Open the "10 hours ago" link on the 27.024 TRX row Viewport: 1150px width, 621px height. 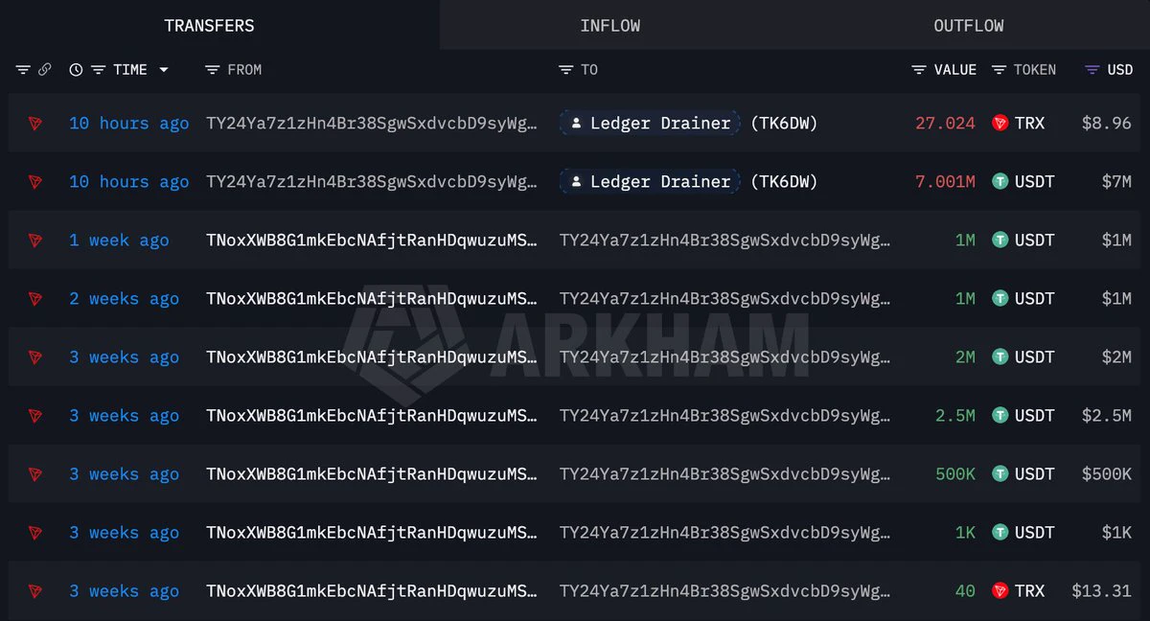pyautogui.click(x=129, y=124)
